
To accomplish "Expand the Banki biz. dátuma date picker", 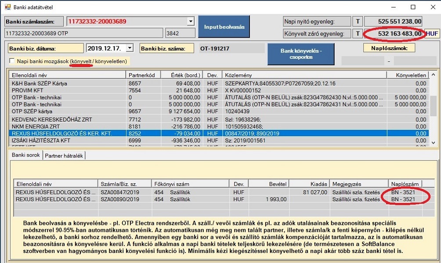I will click(130, 48).
